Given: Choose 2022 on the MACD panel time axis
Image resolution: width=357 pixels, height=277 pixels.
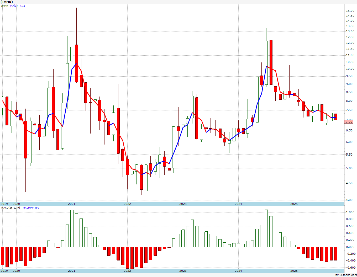Looking at the screenshot, I should coord(127,271).
